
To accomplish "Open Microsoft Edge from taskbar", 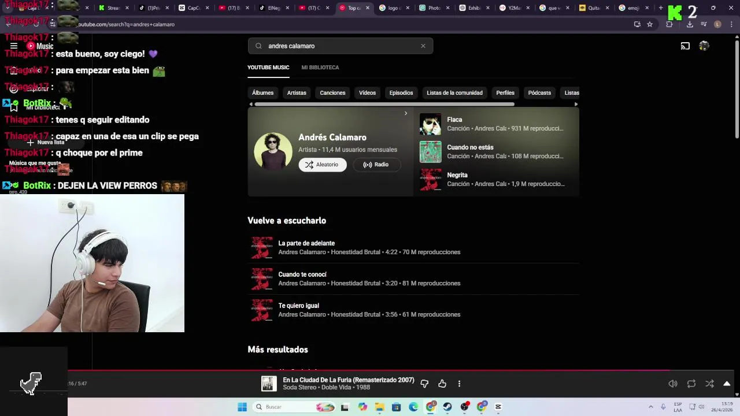I will click(x=413, y=407).
